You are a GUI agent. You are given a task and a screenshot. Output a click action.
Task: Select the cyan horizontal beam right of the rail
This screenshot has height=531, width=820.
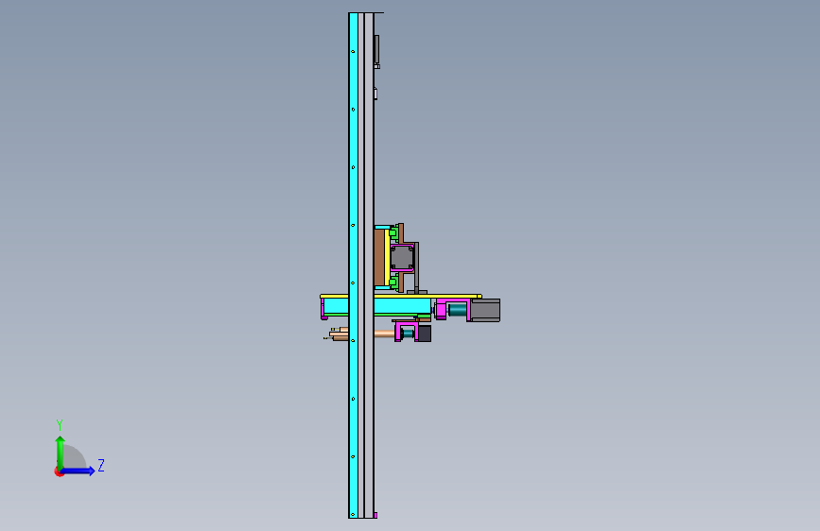pyautogui.click(x=402, y=306)
